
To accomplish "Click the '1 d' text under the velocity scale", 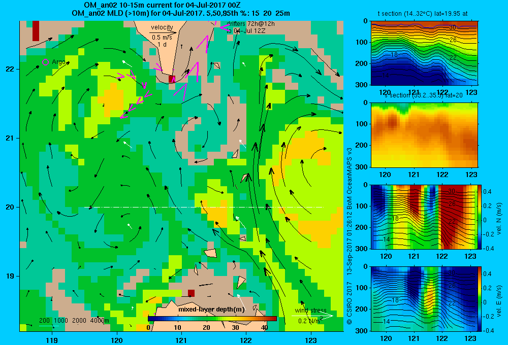I will (x=162, y=45).
